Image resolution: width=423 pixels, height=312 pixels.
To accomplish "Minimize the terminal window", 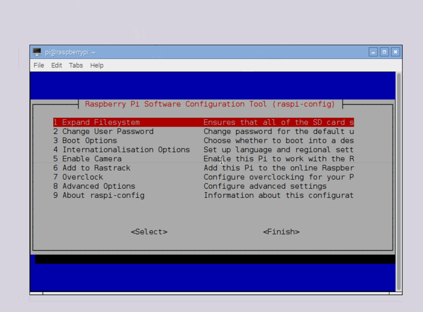I will tap(373, 52).
